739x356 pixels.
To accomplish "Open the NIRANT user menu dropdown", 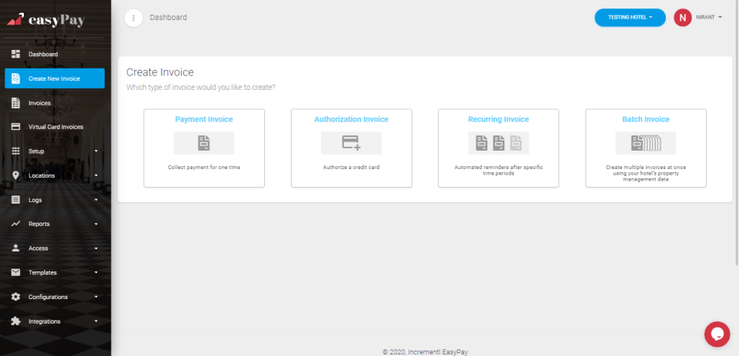I will coord(709,18).
